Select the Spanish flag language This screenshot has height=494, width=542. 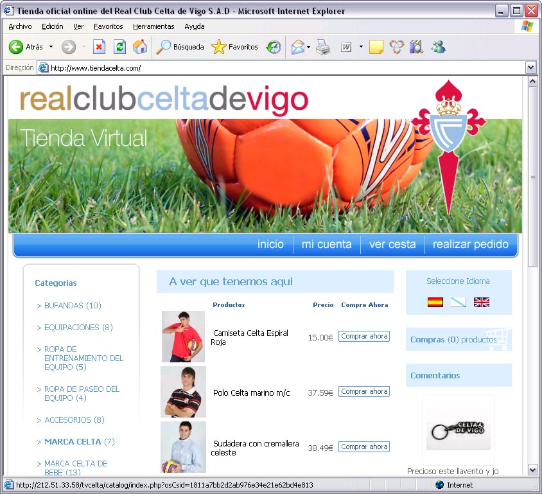pos(435,302)
